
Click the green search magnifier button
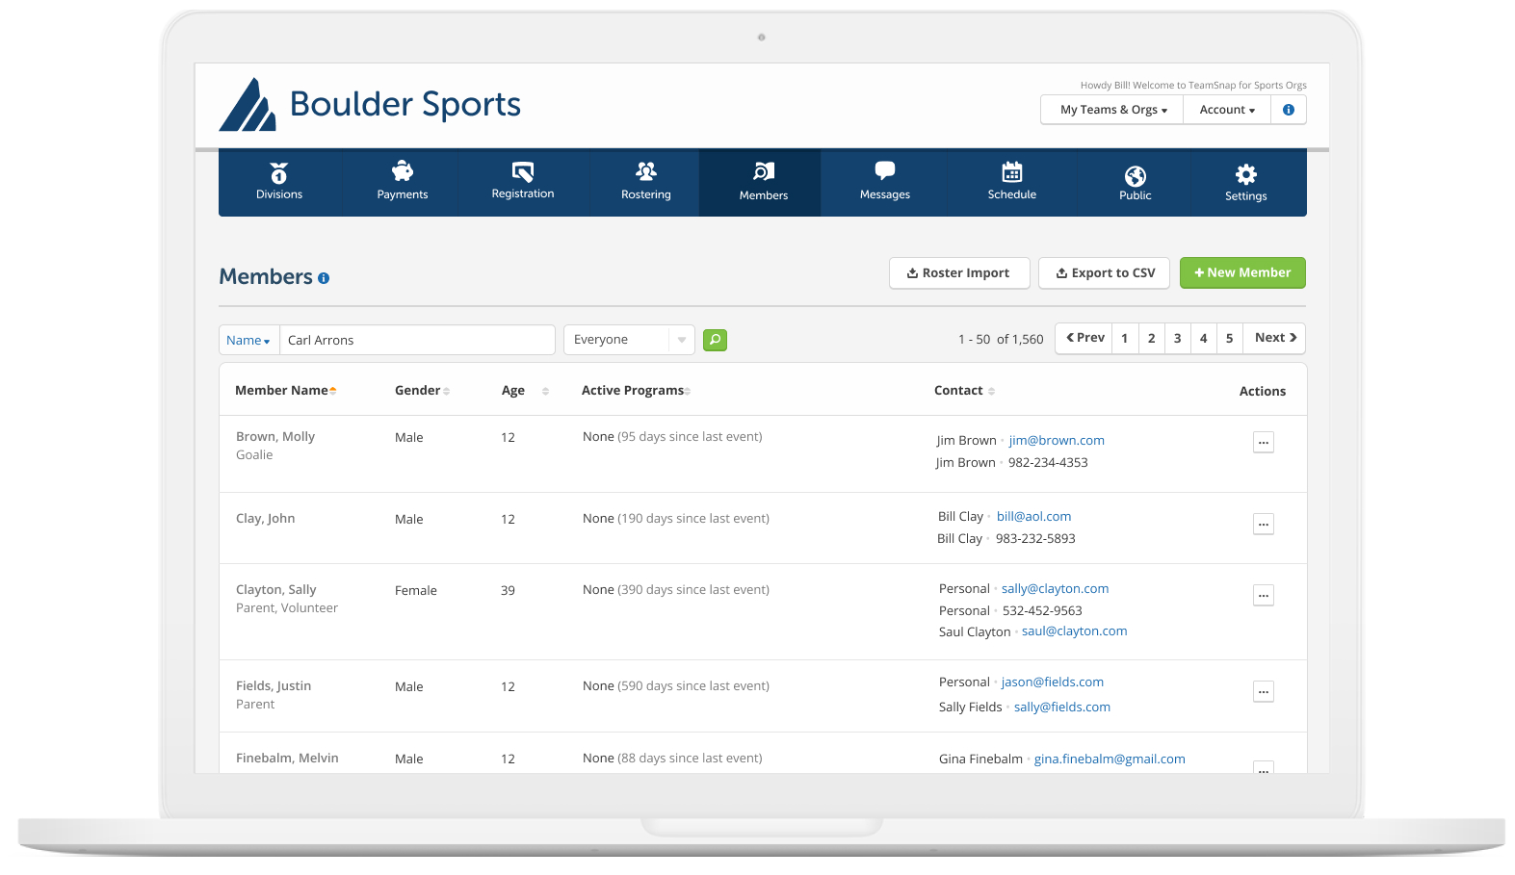pyautogui.click(x=715, y=340)
